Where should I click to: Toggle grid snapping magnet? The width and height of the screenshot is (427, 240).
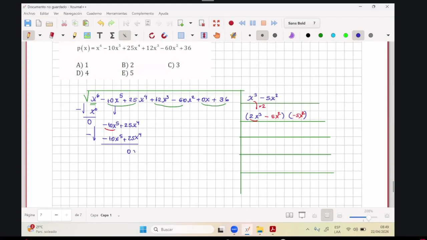[x=164, y=35]
